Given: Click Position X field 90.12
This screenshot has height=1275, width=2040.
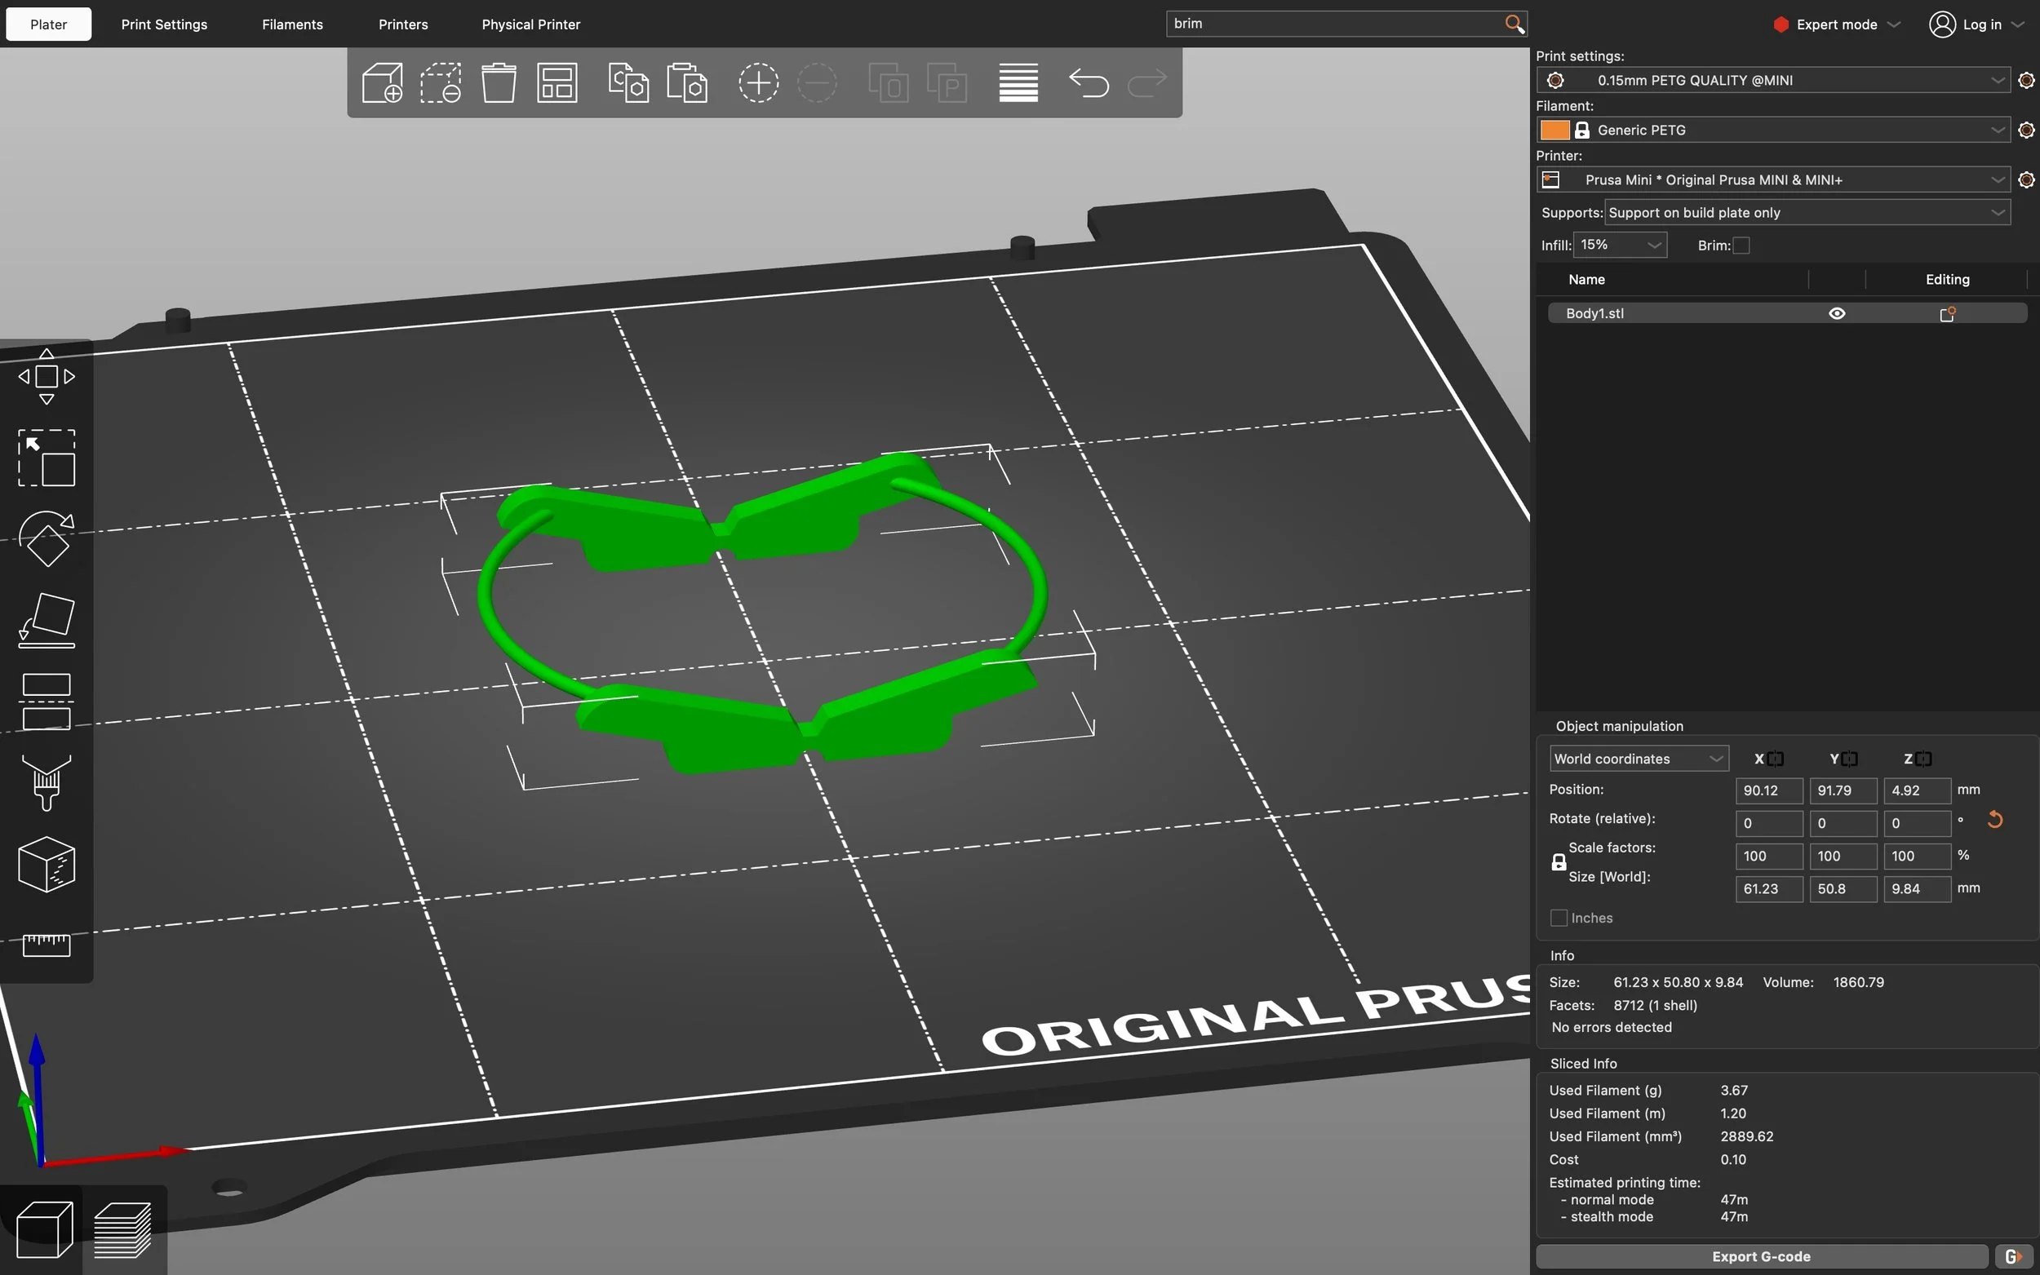Looking at the screenshot, I should click(x=1769, y=791).
